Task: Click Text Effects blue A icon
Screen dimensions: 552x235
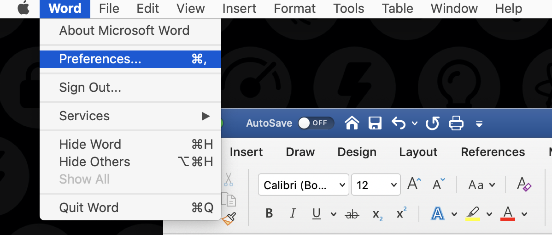Action: coord(437,213)
